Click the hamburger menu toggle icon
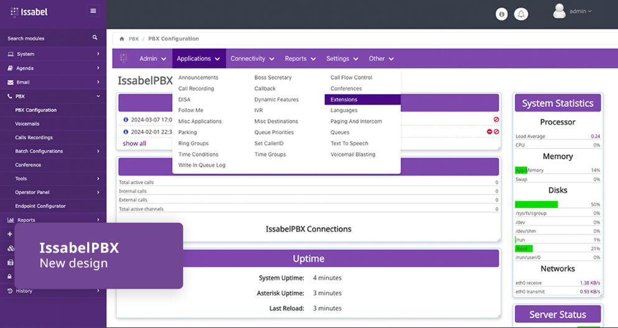Image resolution: width=618 pixels, height=328 pixels. [x=93, y=11]
